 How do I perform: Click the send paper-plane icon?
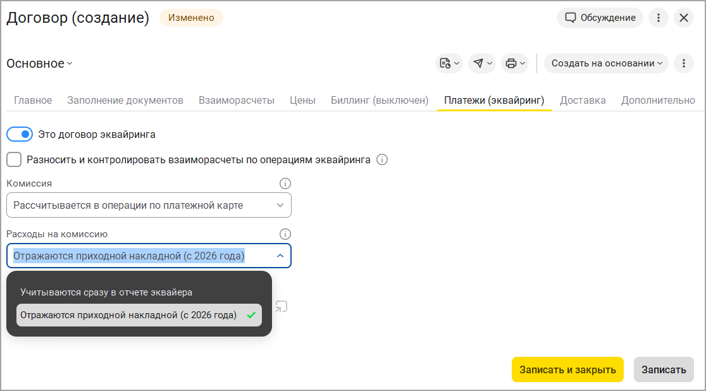(482, 63)
